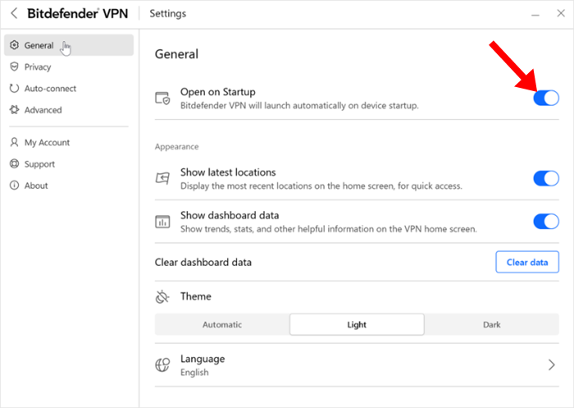Close the Bitdefender VPN settings window
Image resolution: width=574 pixels, height=408 pixels.
(x=560, y=14)
